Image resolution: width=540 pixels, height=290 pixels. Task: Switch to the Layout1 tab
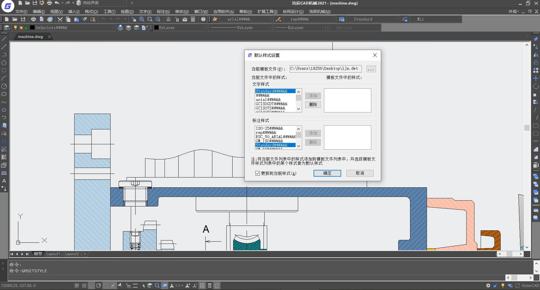click(x=53, y=254)
